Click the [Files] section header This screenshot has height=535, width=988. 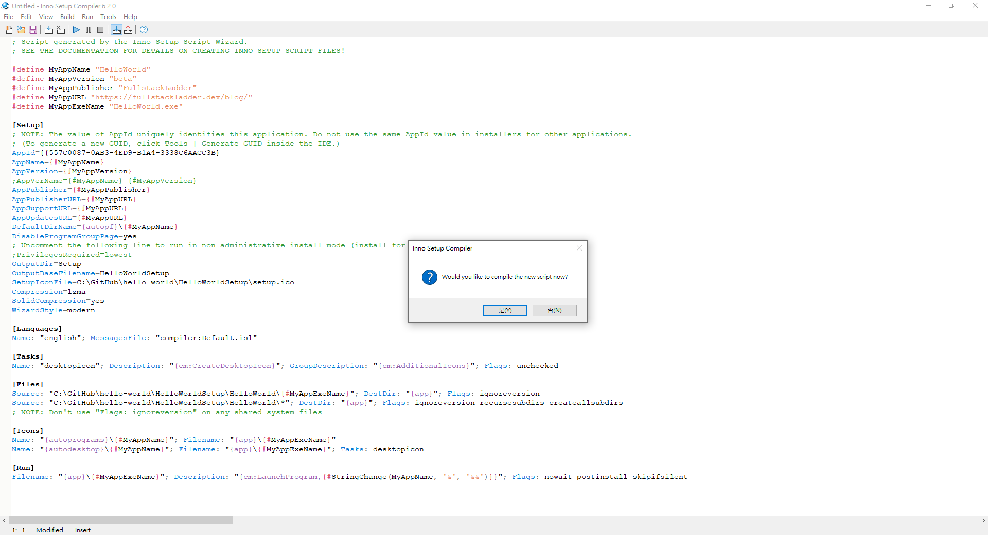tap(28, 384)
